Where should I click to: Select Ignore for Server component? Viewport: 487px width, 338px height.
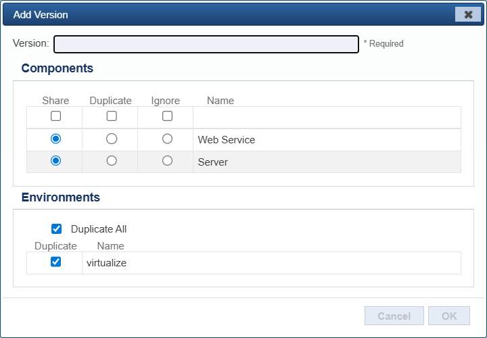pyautogui.click(x=167, y=161)
